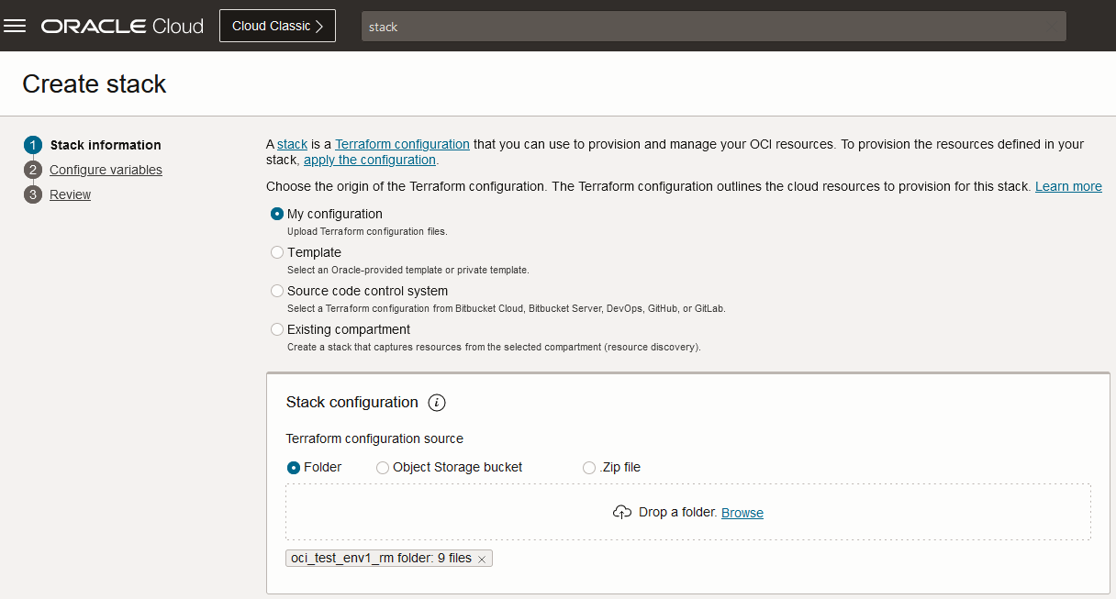Click step 1 circle for Stack information
The image size is (1116, 599).
coord(33,145)
